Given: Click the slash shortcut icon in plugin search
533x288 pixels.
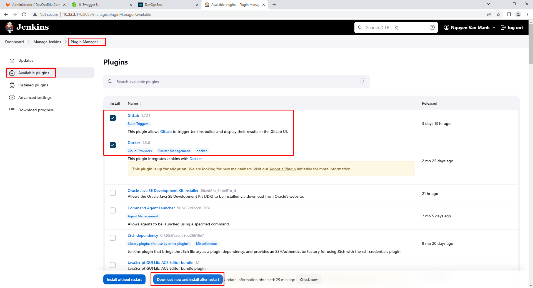Looking at the screenshot, I should point(363,81).
